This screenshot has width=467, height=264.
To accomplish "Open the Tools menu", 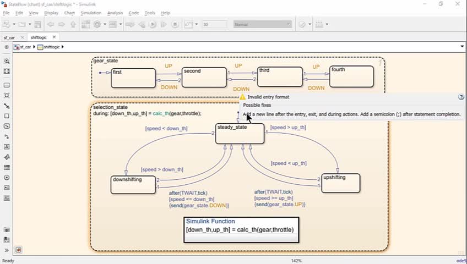I will [x=150, y=13].
